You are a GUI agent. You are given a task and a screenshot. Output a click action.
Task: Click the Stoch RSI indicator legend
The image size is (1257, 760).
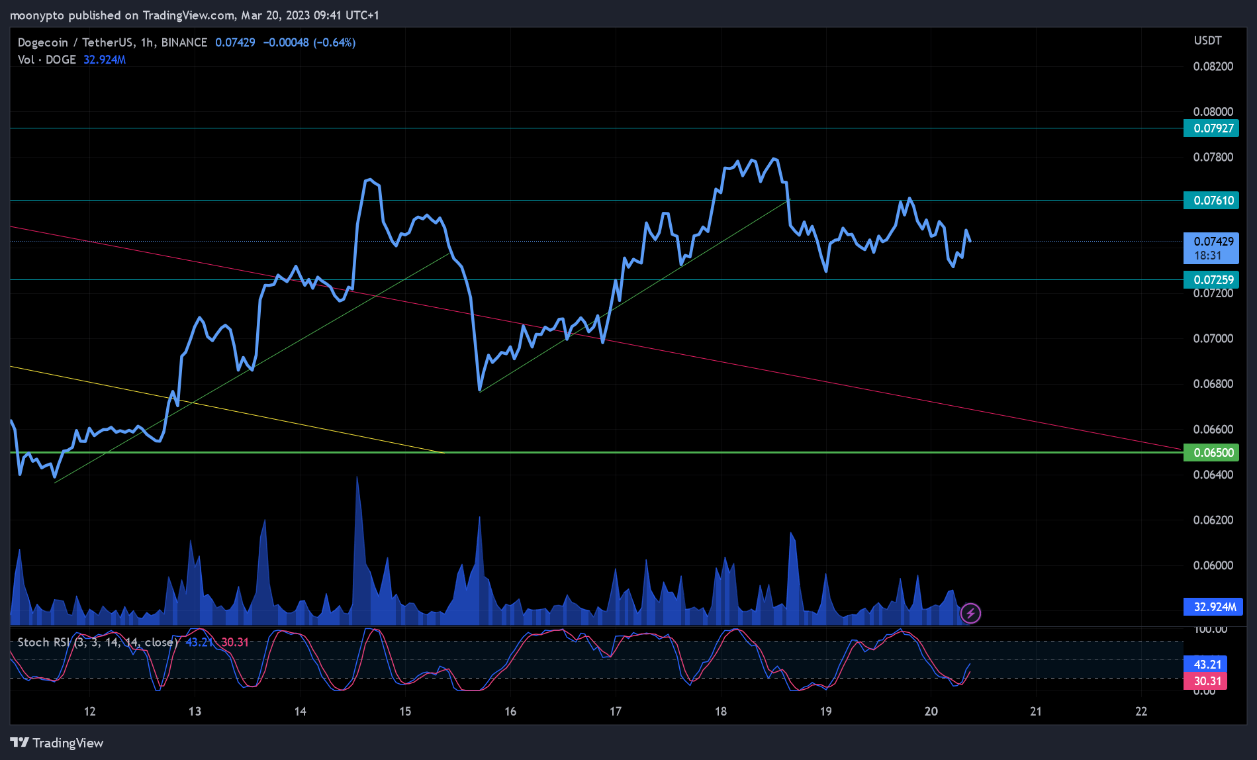coord(97,642)
